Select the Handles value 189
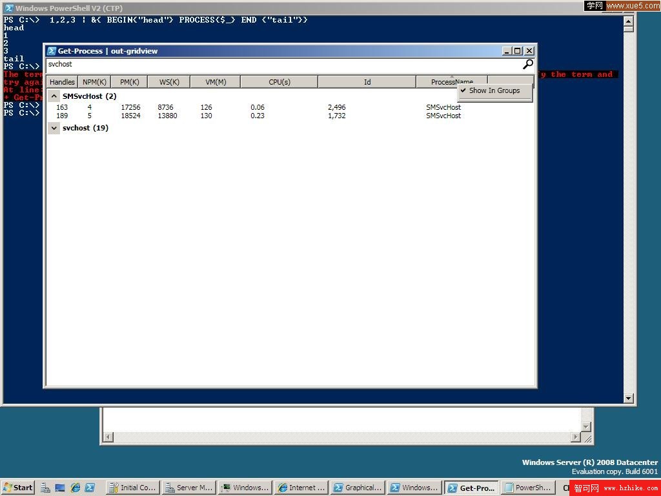 tap(62, 116)
